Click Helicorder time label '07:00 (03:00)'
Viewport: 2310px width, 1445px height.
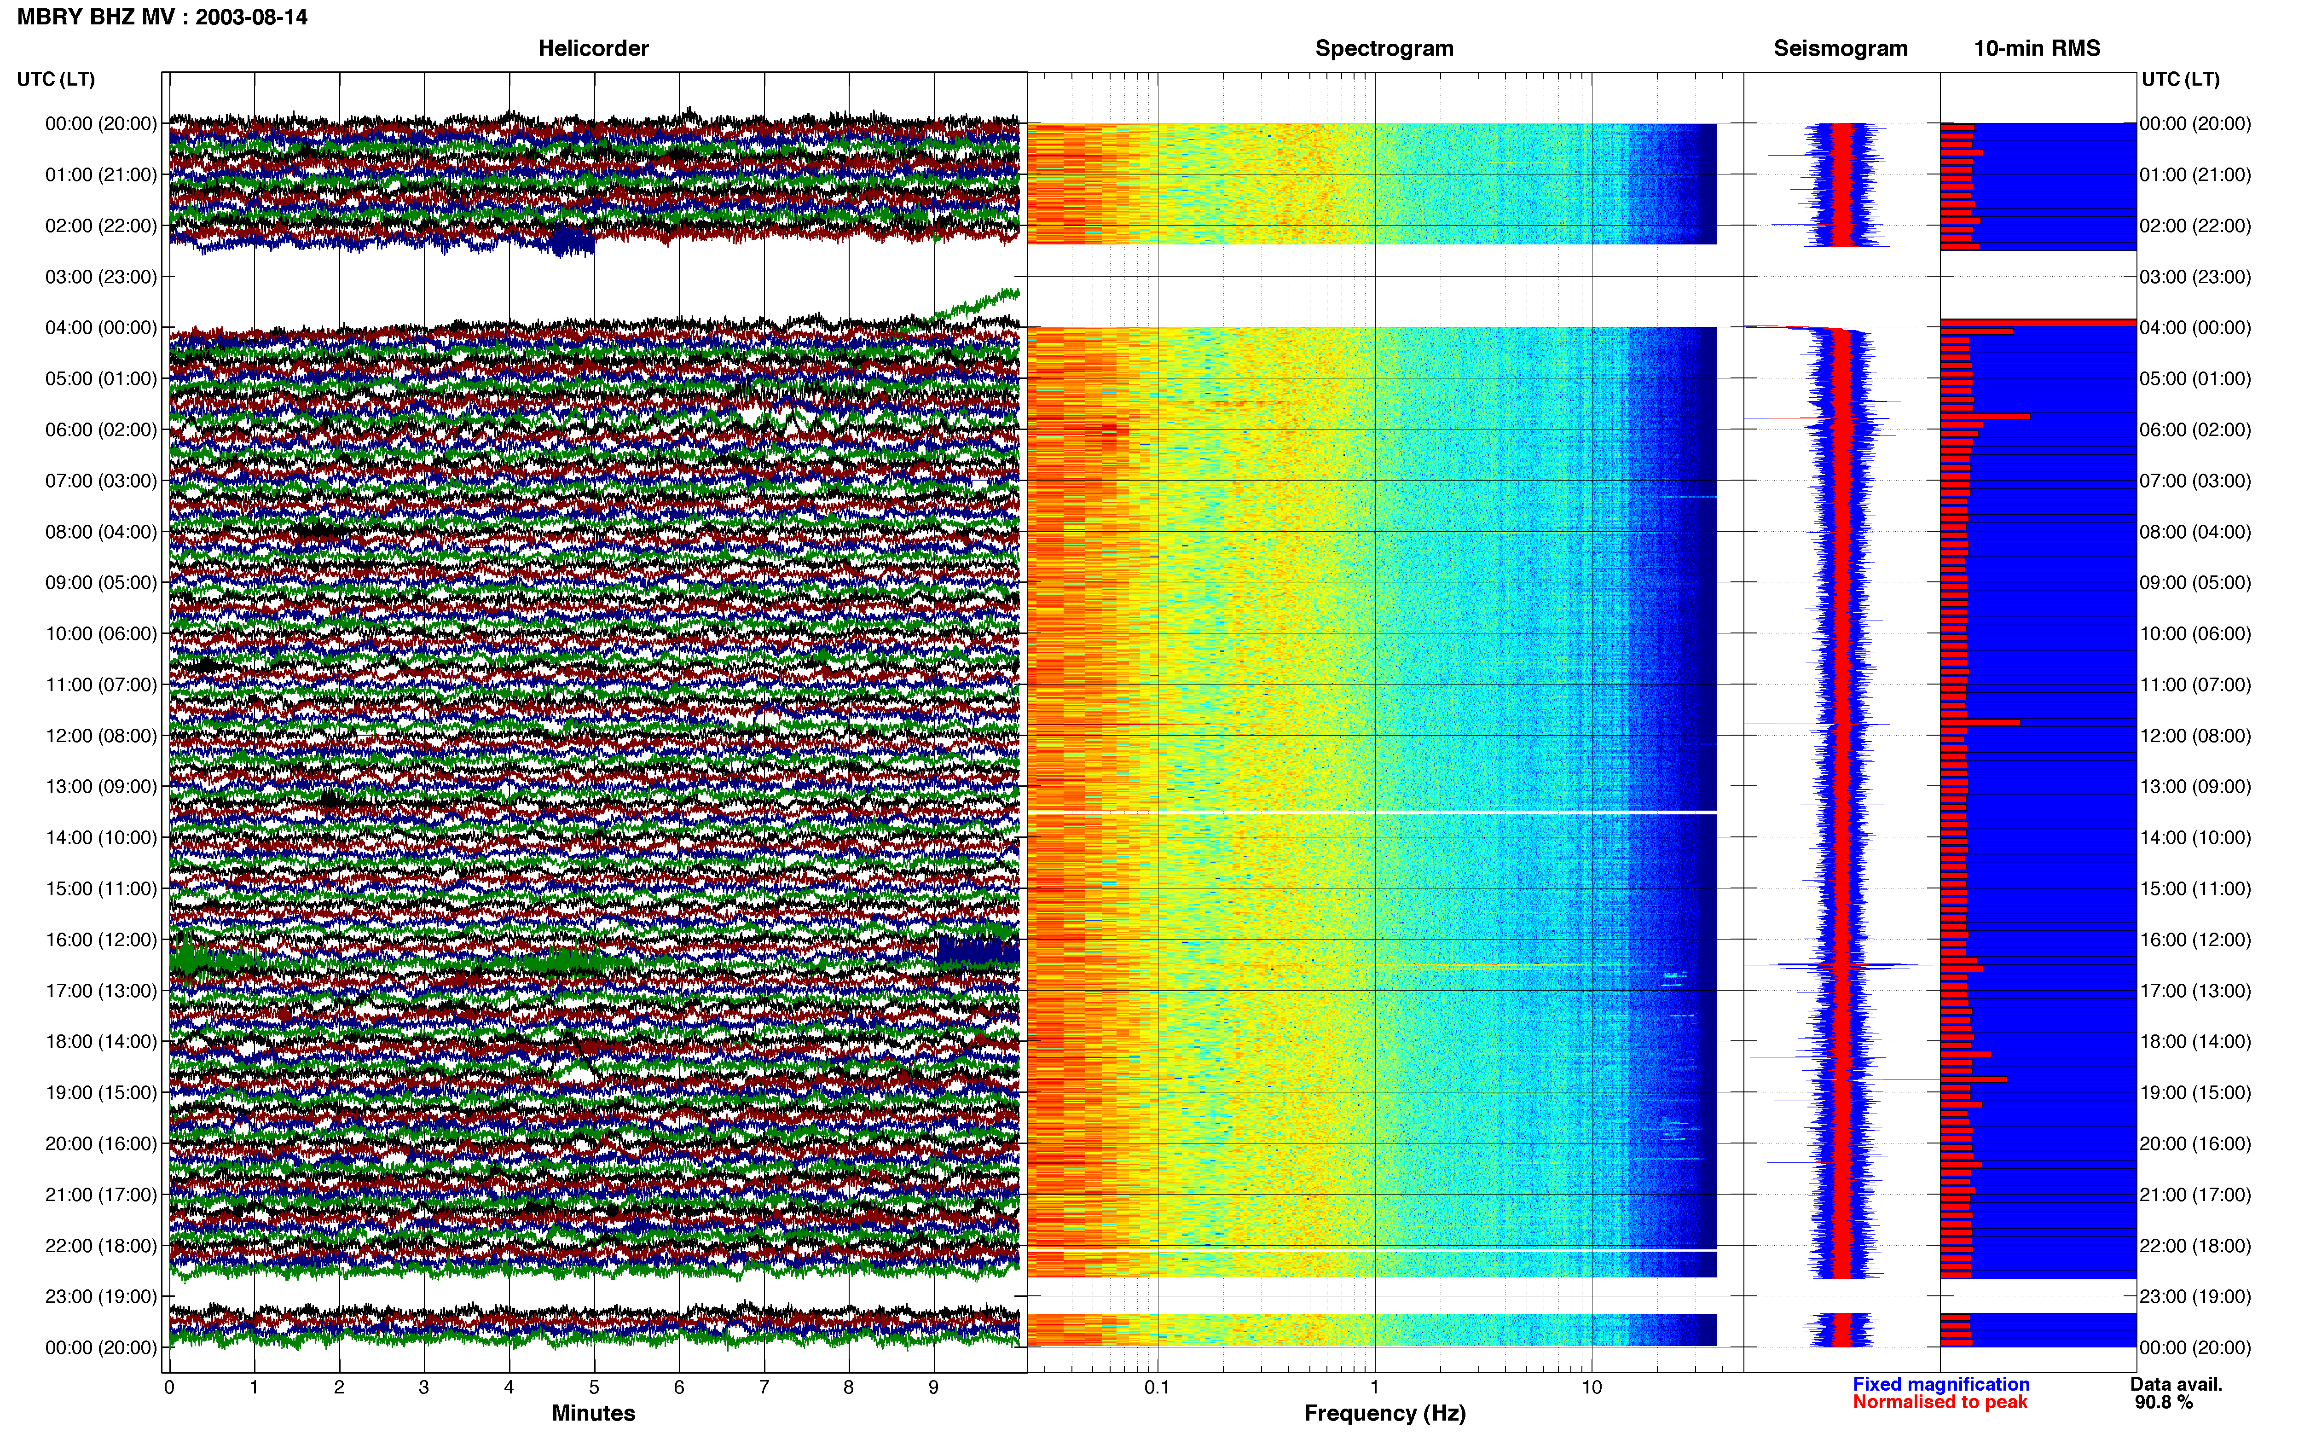(101, 481)
